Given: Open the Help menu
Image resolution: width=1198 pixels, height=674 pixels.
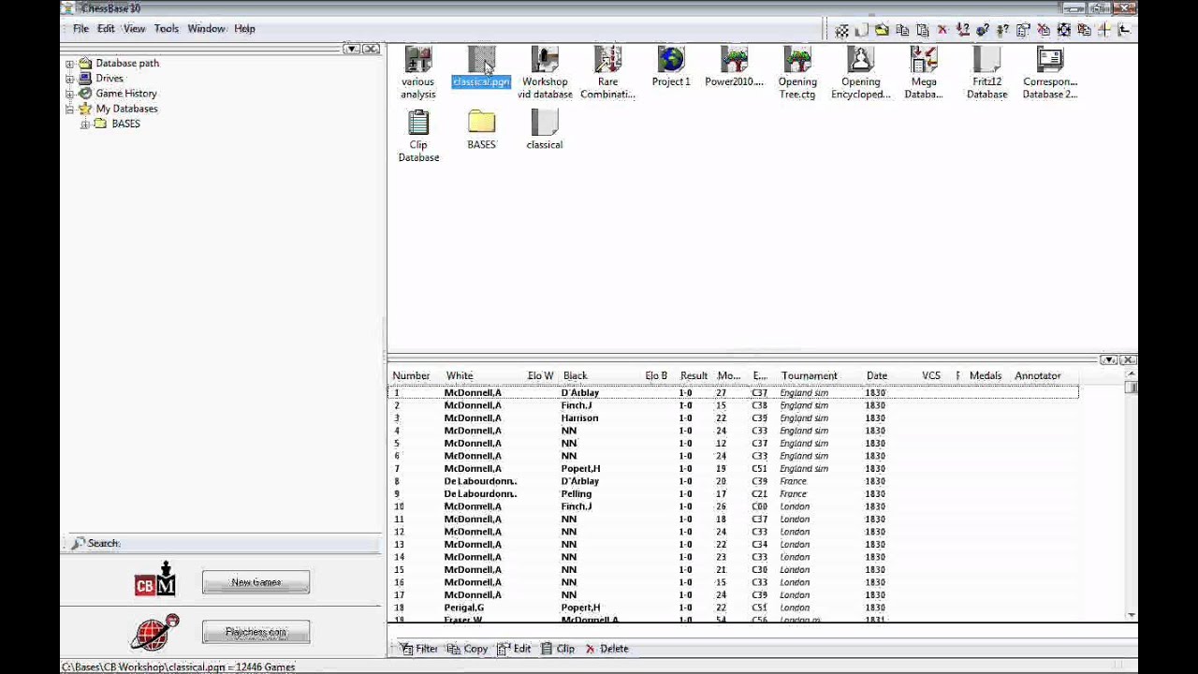Looking at the screenshot, I should [x=244, y=29].
